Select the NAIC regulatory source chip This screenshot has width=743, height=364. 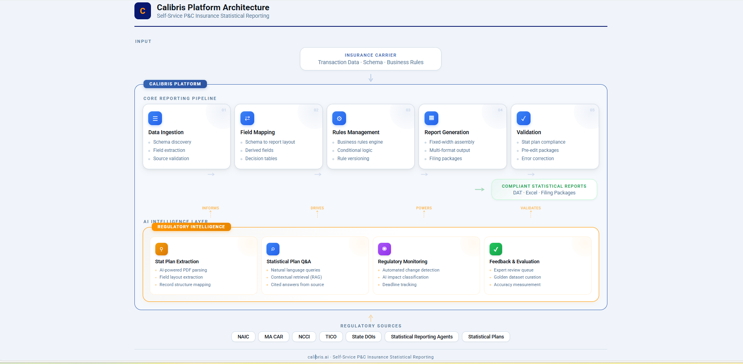[243, 336]
